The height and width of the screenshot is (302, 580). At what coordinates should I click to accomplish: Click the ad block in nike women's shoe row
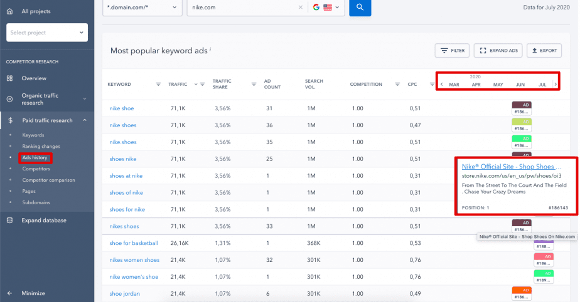tap(544, 277)
